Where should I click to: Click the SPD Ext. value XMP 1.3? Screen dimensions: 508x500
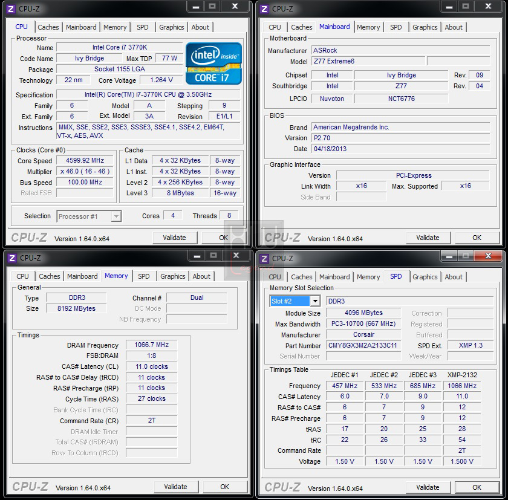(x=471, y=346)
